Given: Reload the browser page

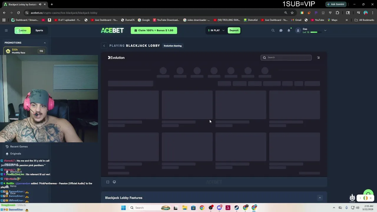Looking at the screenshot, I should (18, 13).
